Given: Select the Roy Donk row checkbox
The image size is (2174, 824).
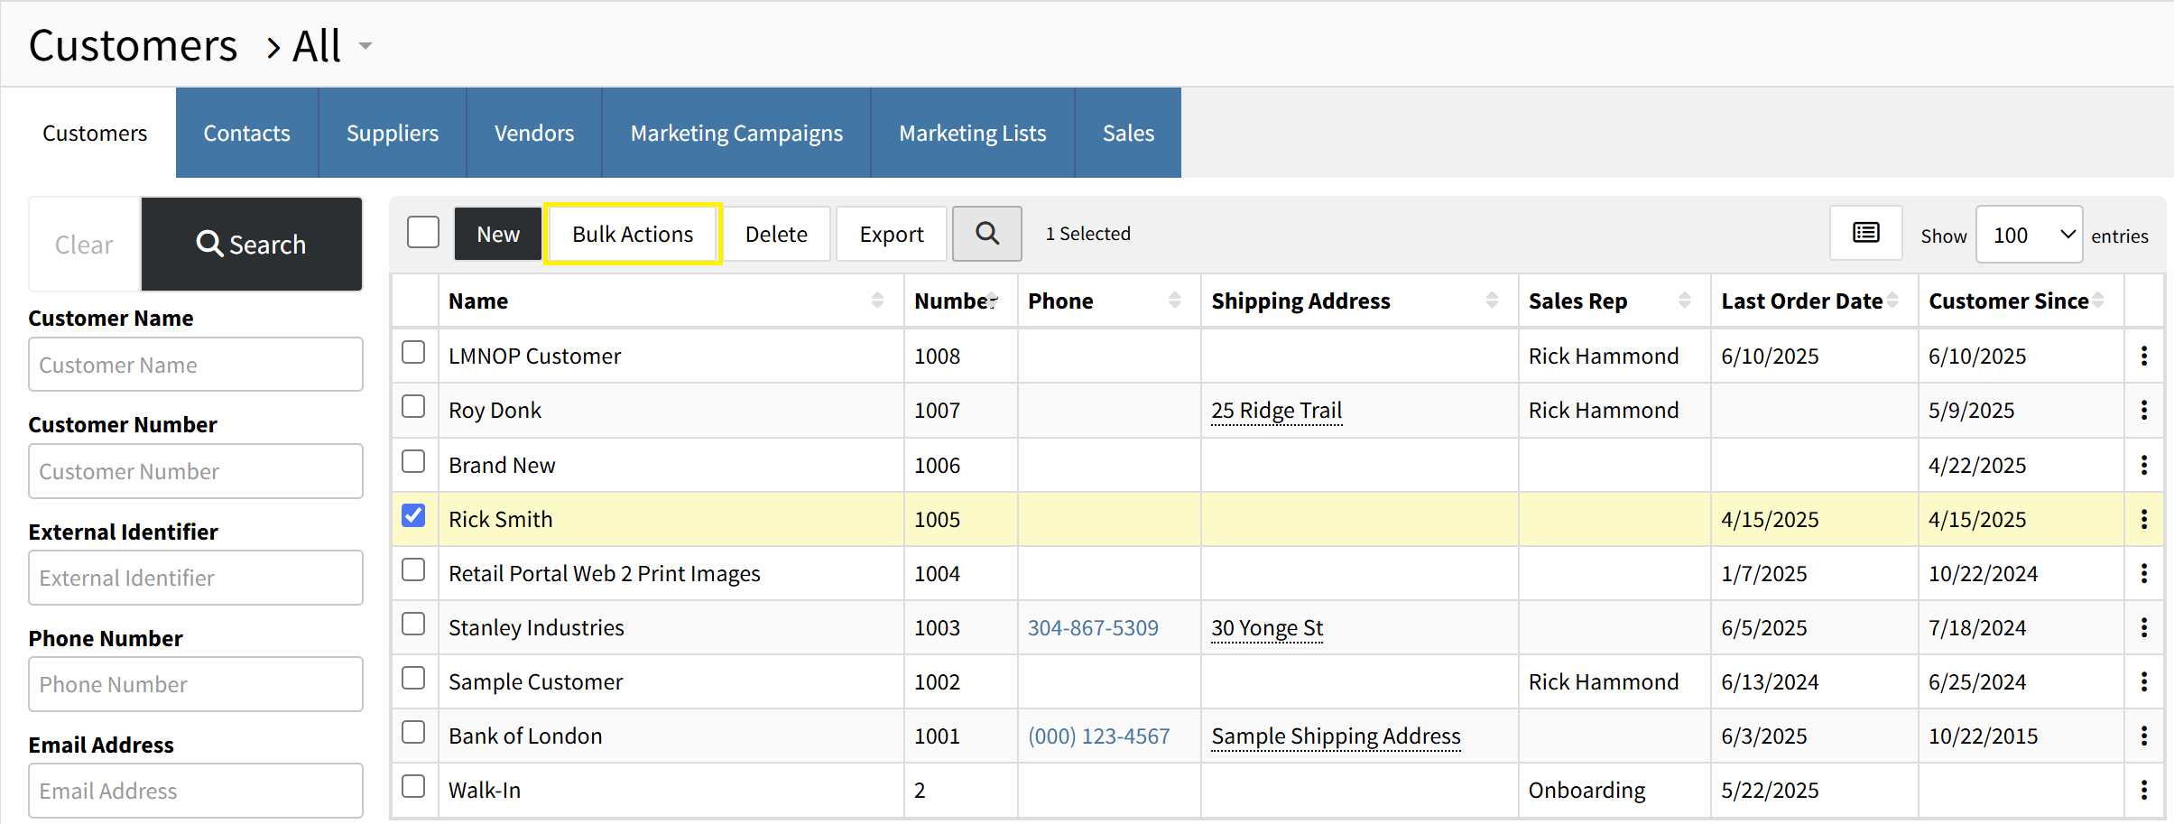Looking at the screenshot, I should tap(413, 406).
